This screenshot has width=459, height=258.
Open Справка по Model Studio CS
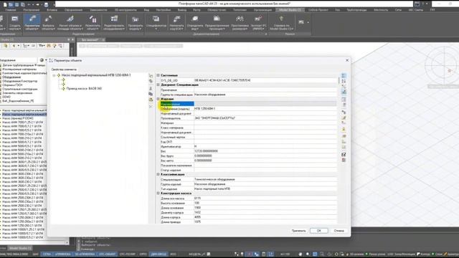coord(281,23)
